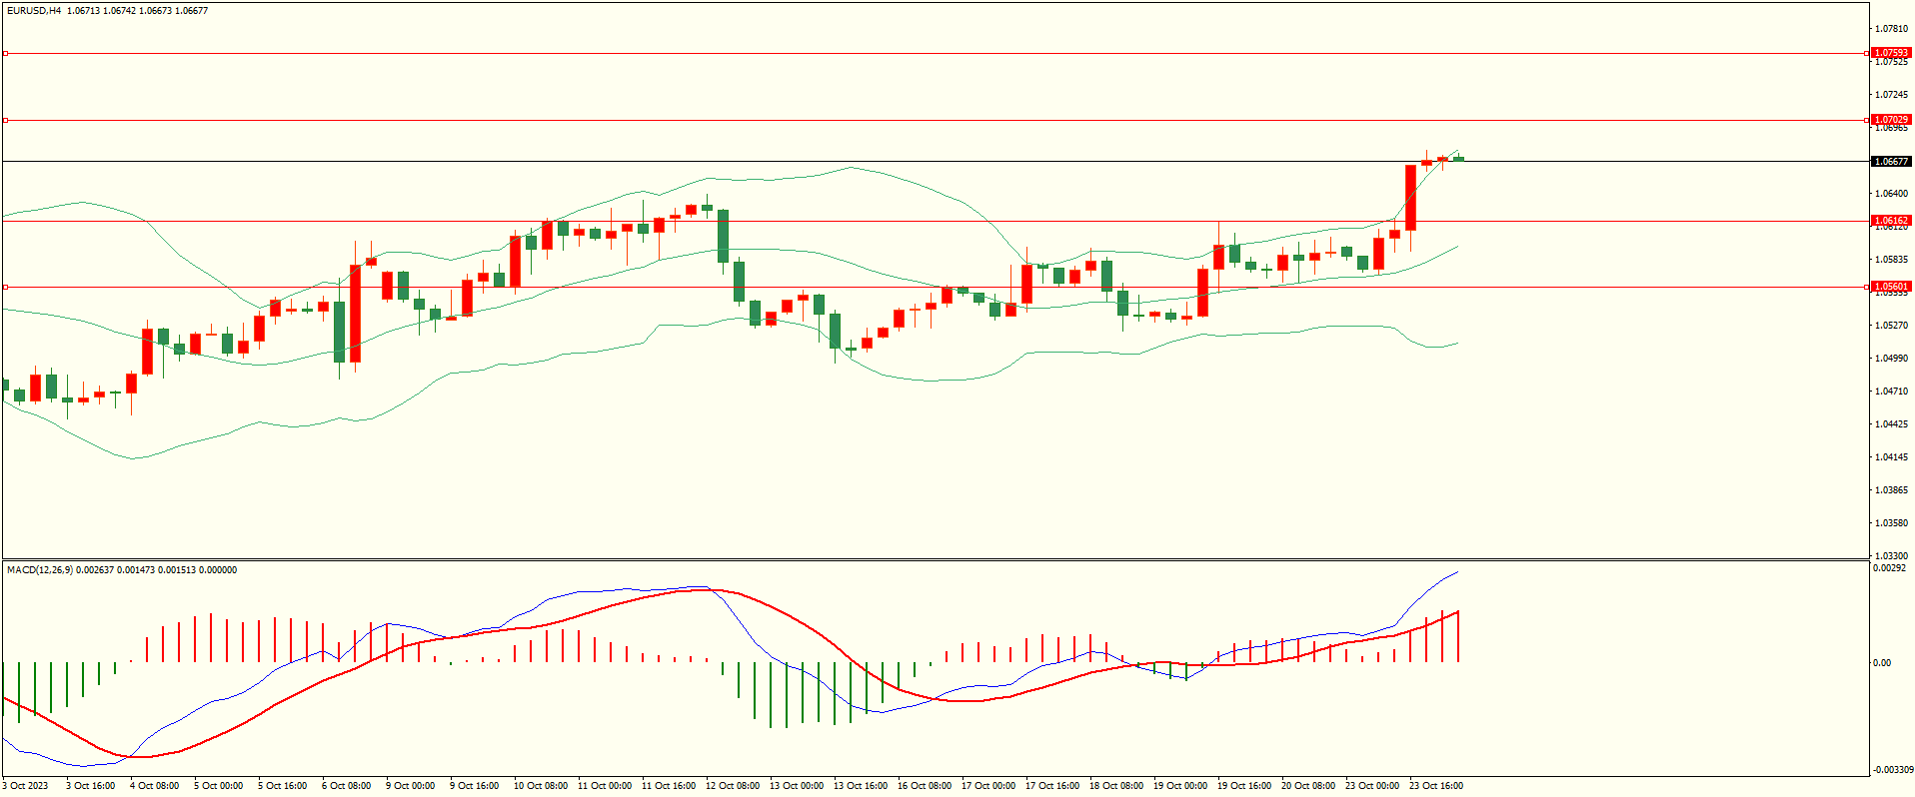
Task: Click the 1.07810 price axis label
Action: (x=1891, y=29)
